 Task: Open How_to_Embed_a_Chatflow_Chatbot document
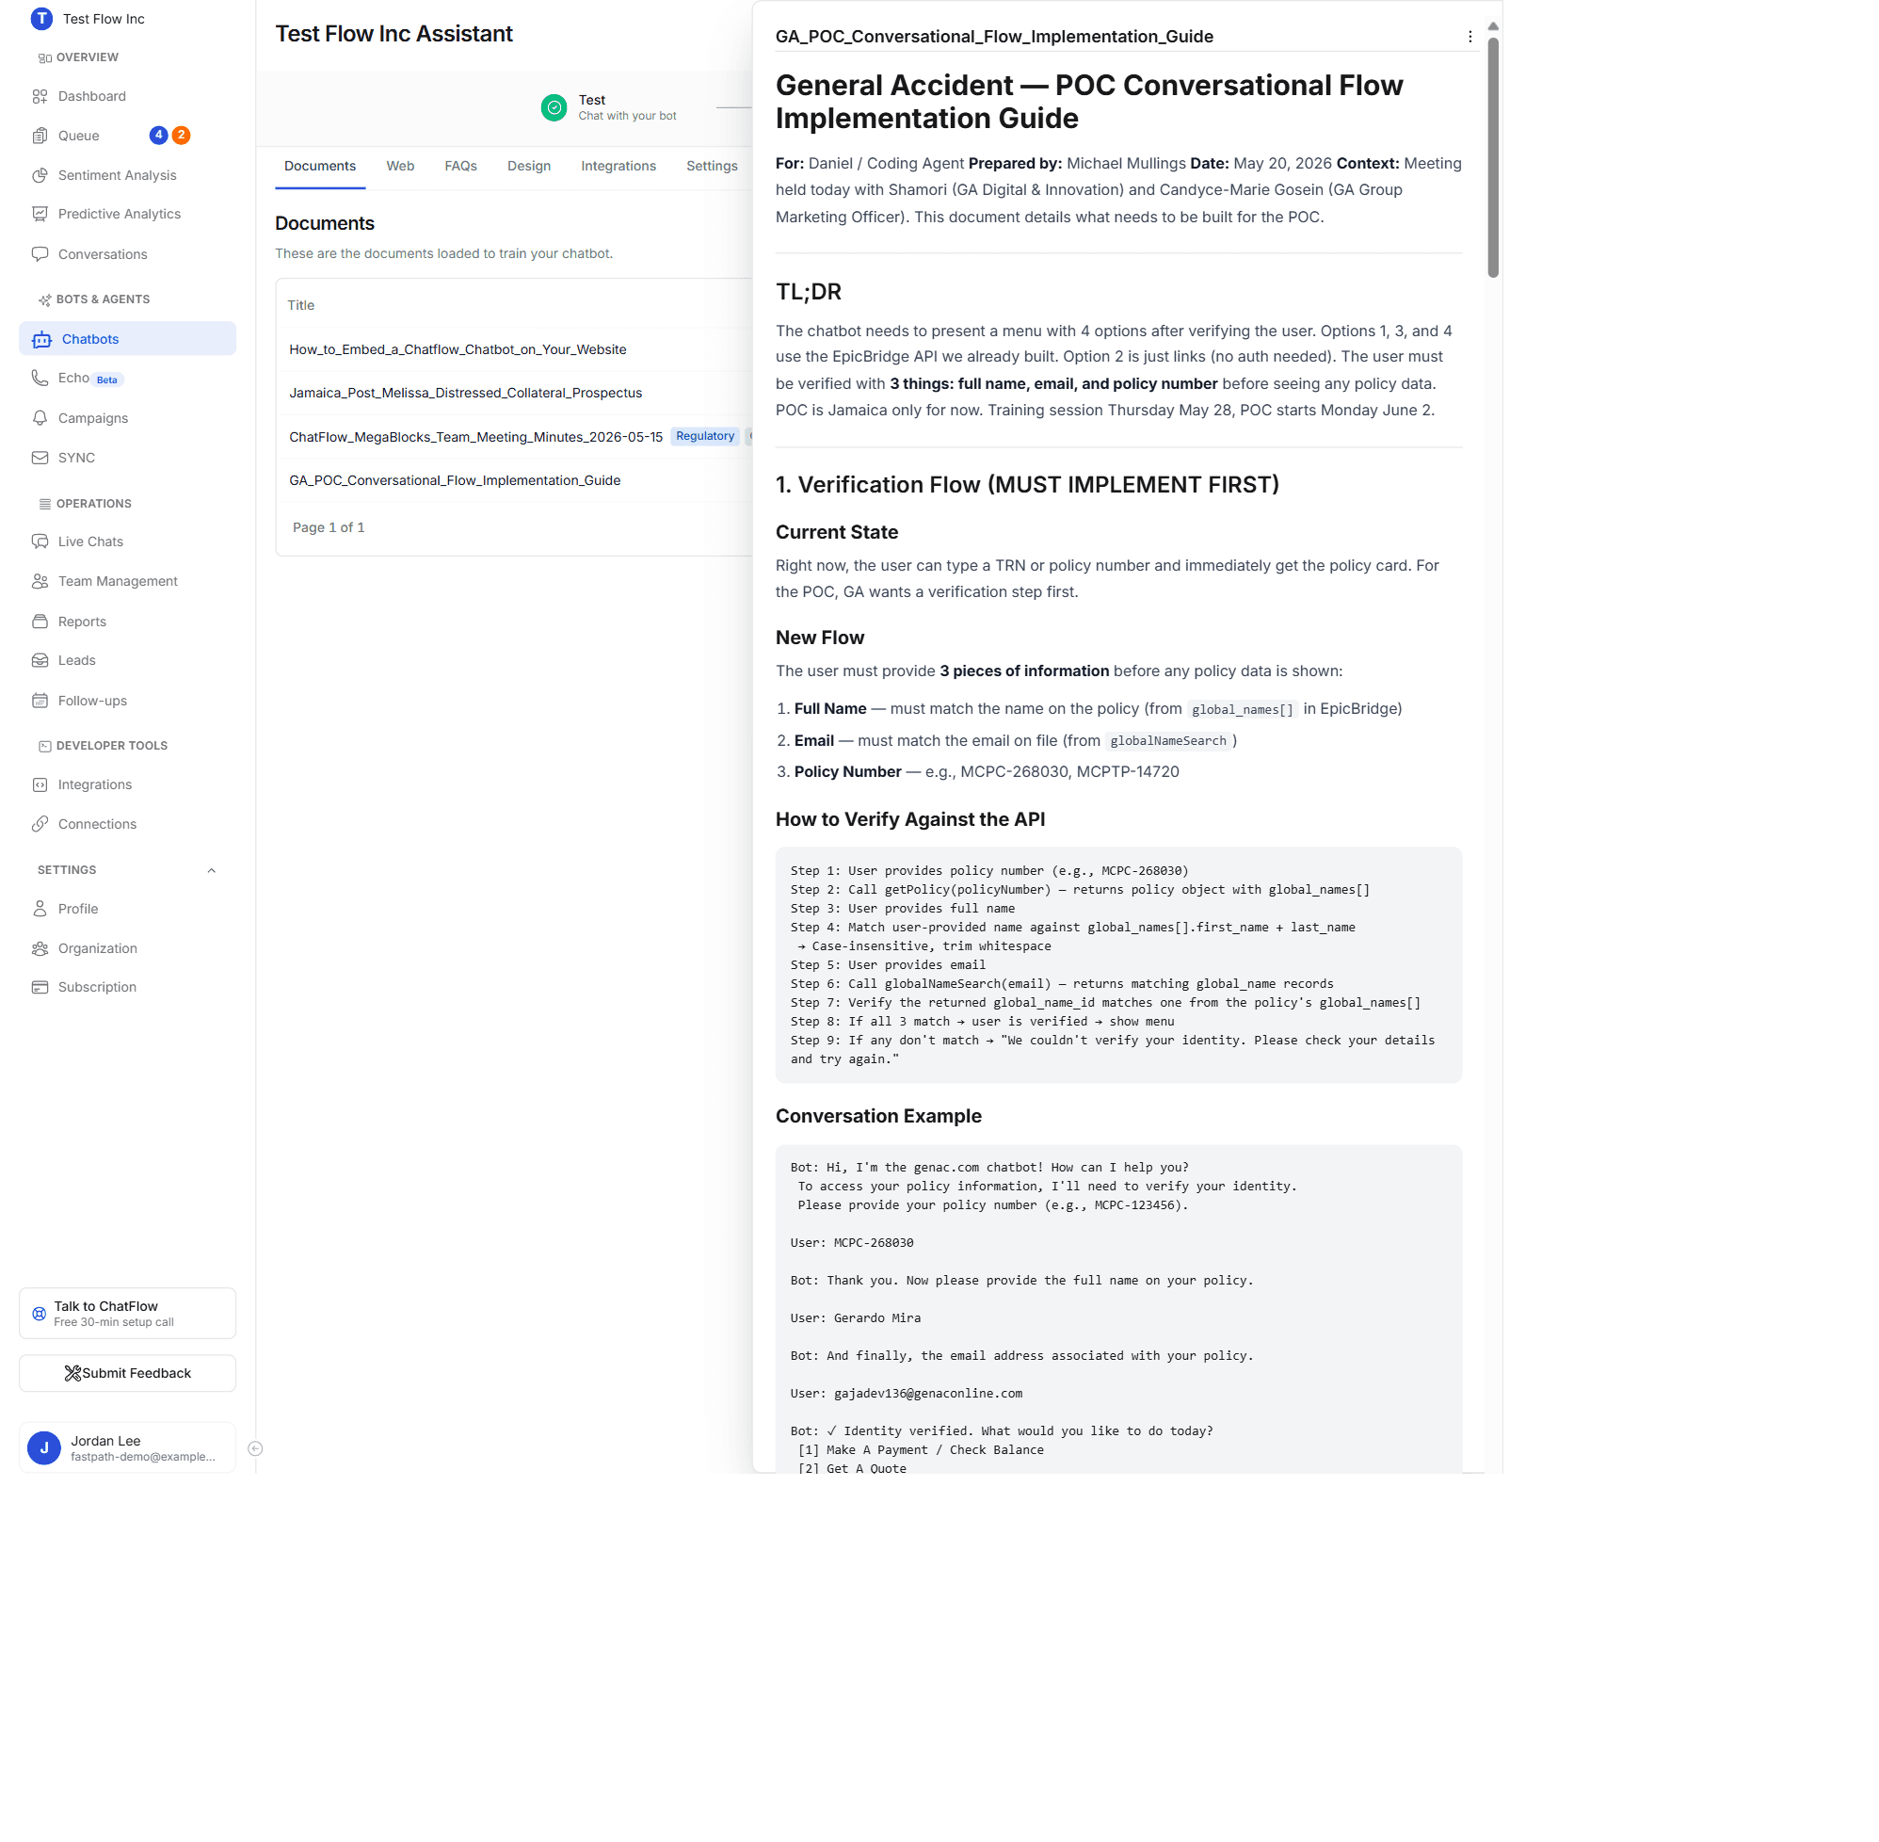[x=458, y=349]
